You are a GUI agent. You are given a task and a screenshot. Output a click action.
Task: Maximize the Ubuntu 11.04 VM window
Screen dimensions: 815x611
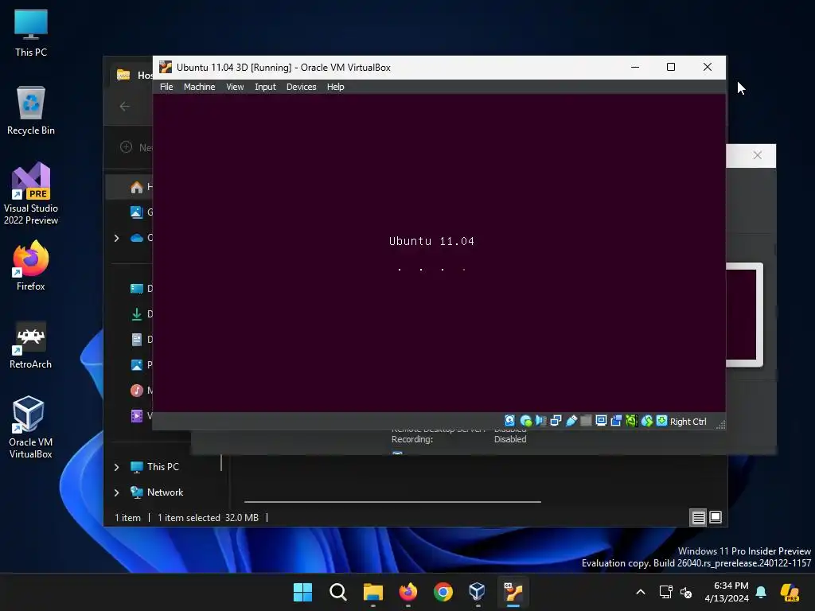click(670, 67)
